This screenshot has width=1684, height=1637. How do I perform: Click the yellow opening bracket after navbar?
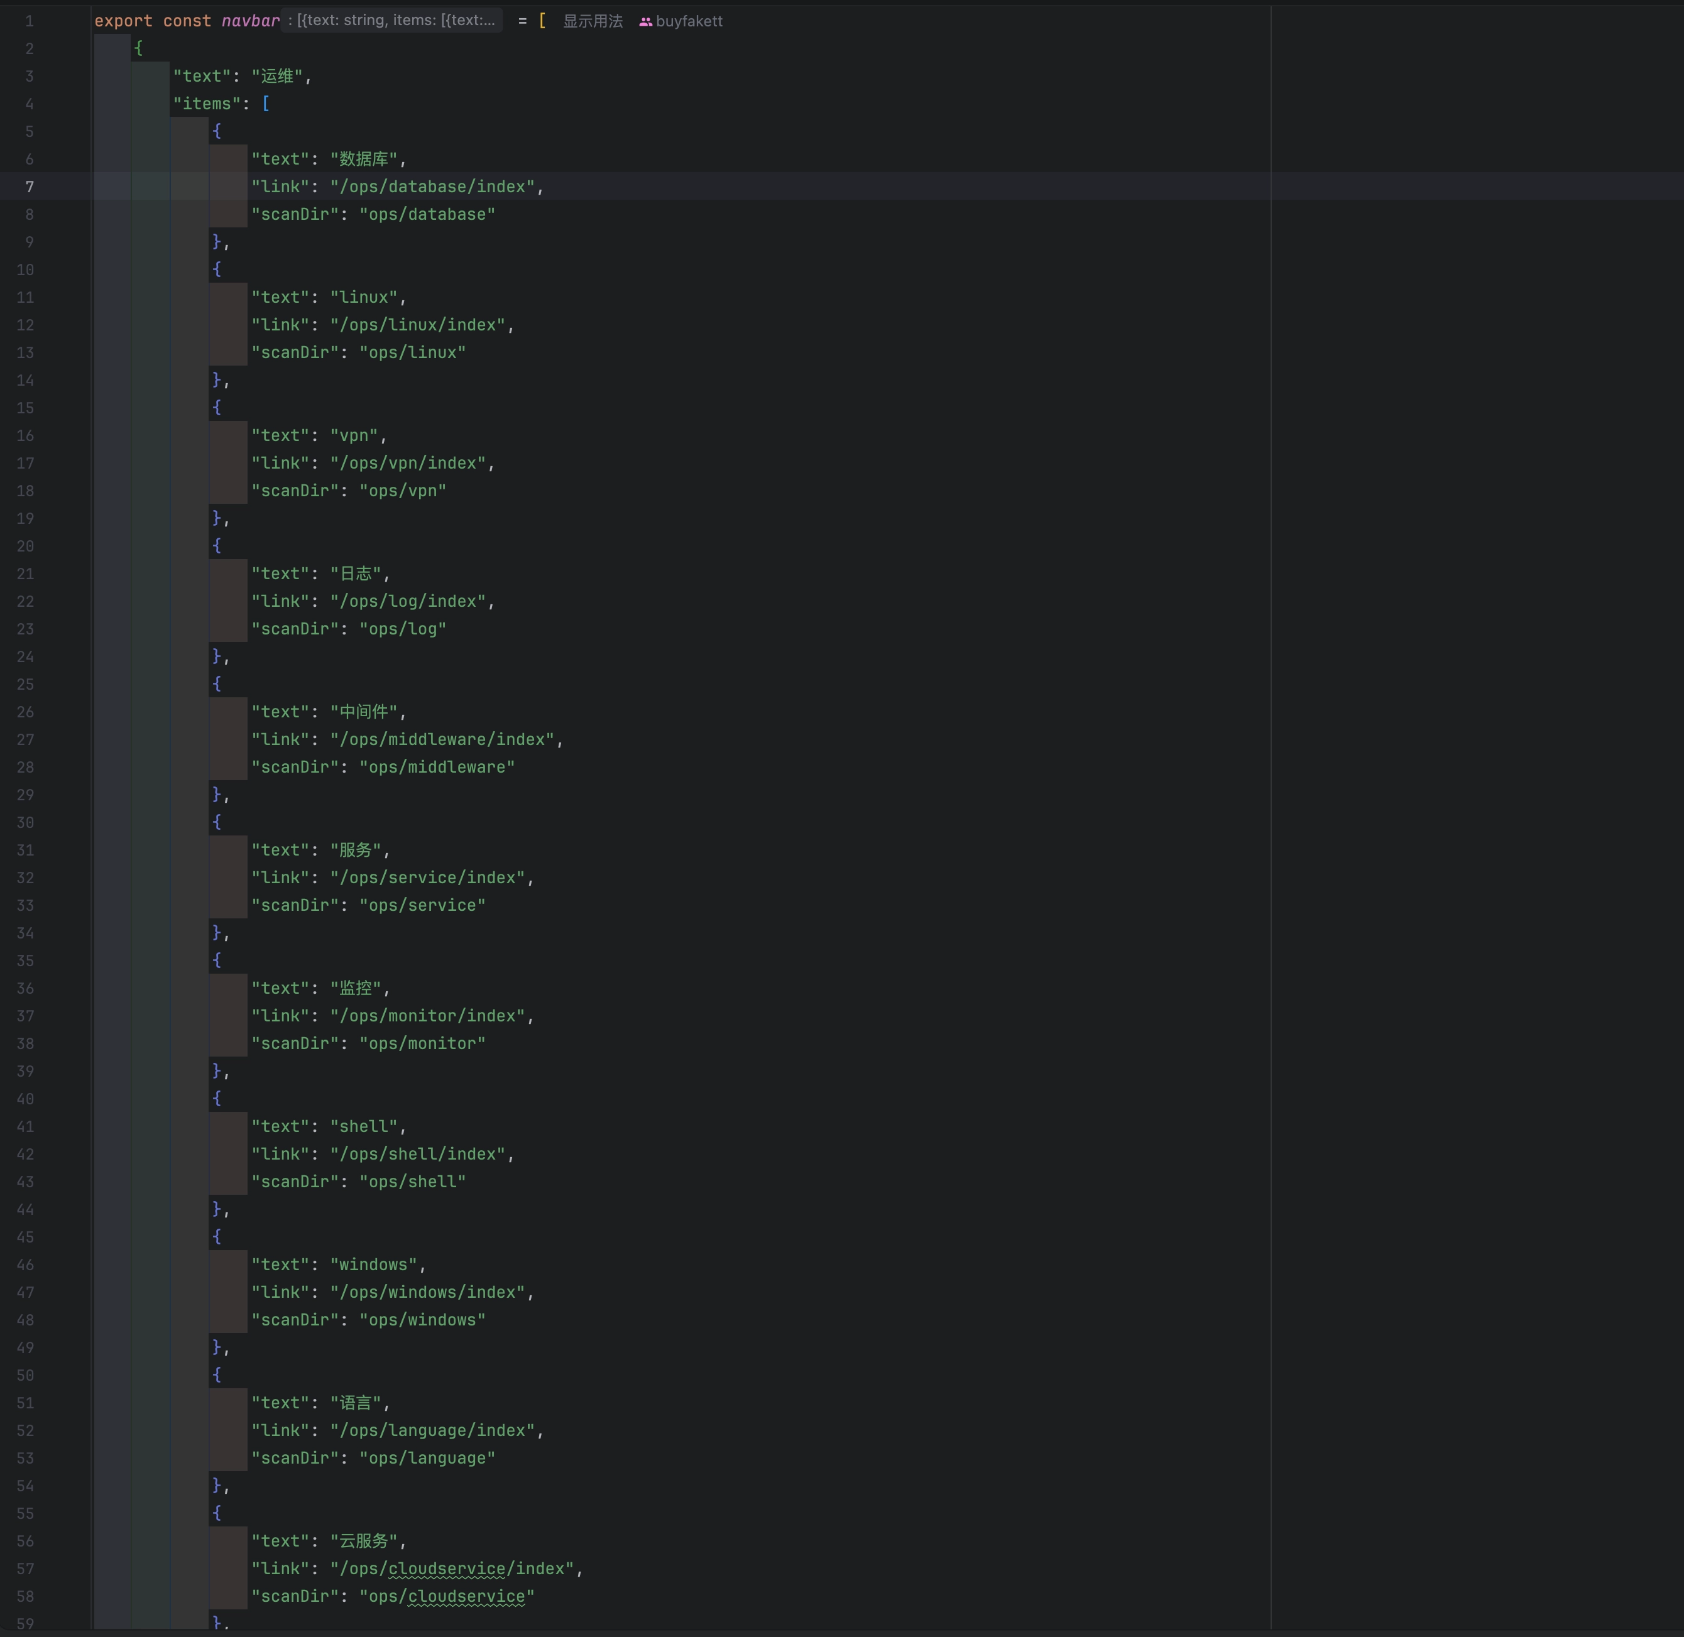(x=542, y=21)
